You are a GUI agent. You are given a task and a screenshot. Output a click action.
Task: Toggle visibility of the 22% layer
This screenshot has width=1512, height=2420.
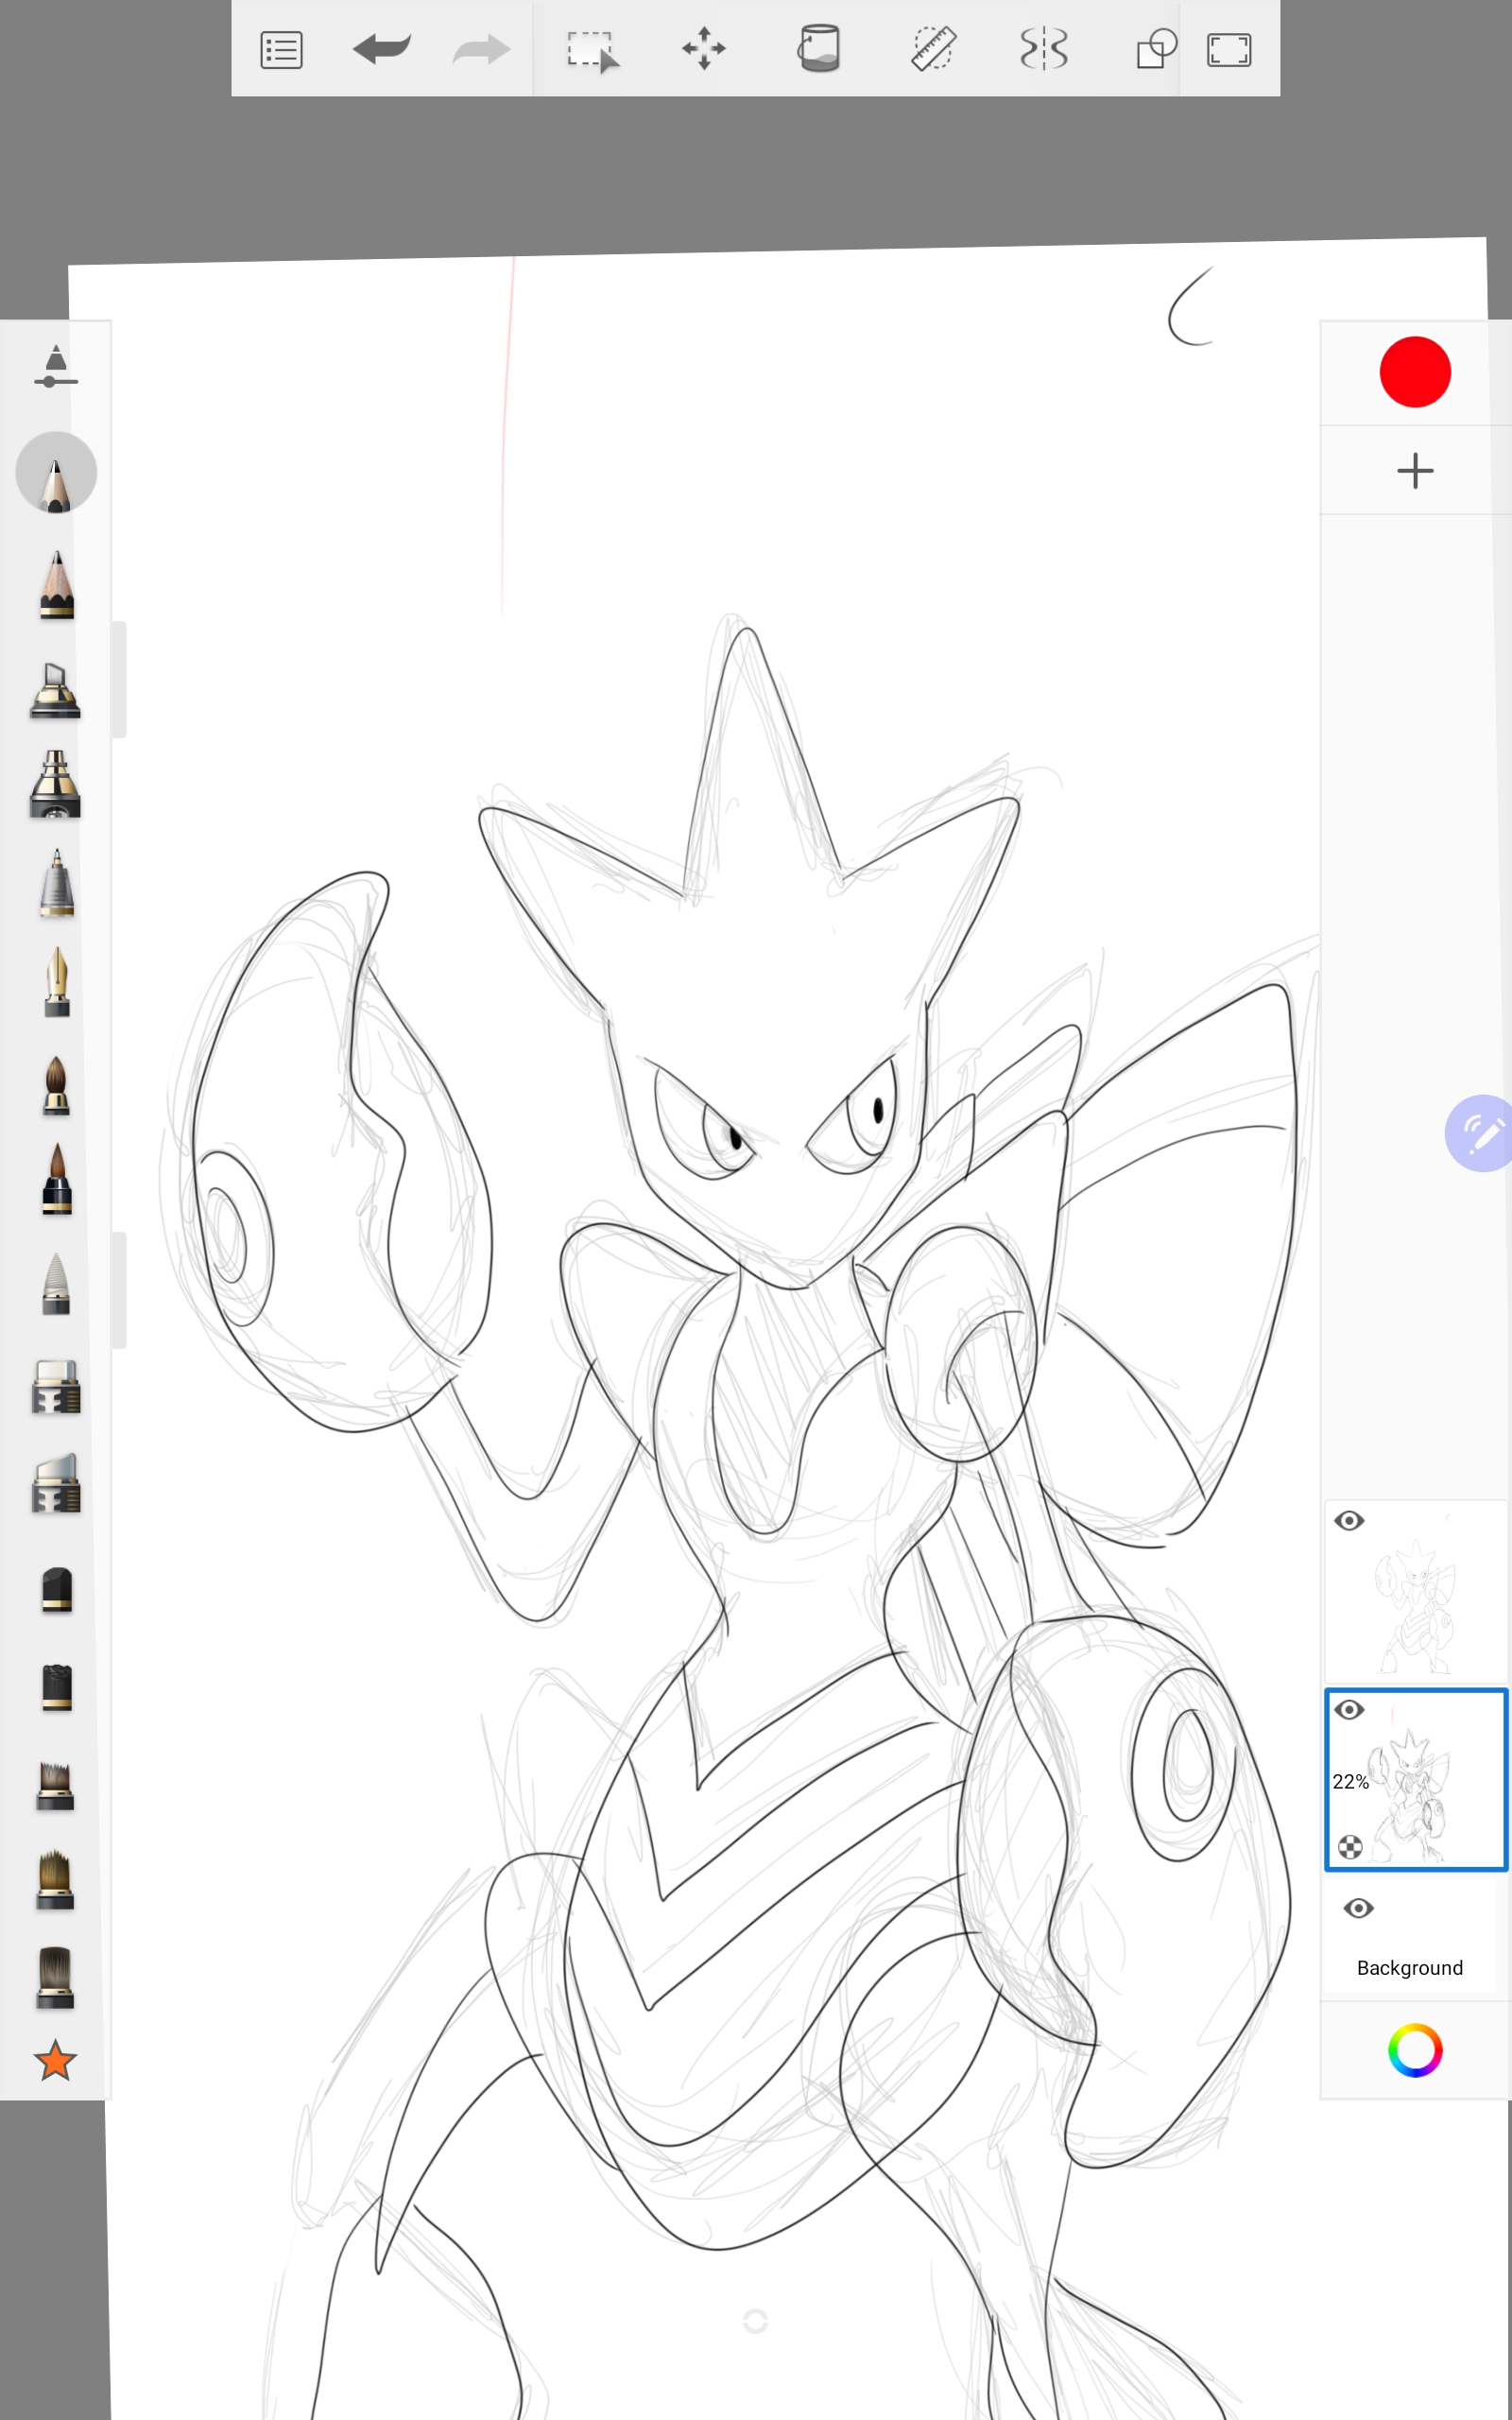1349,1710
